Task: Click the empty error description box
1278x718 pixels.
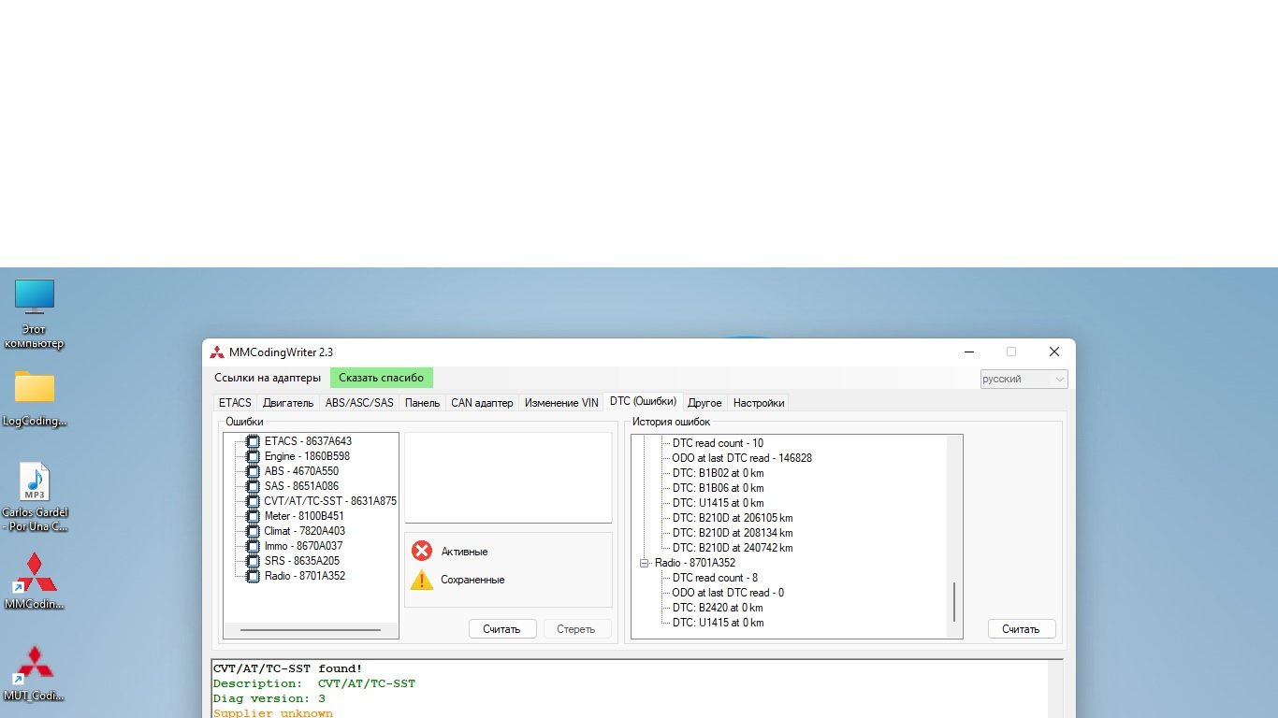Action: click(508, 477)
